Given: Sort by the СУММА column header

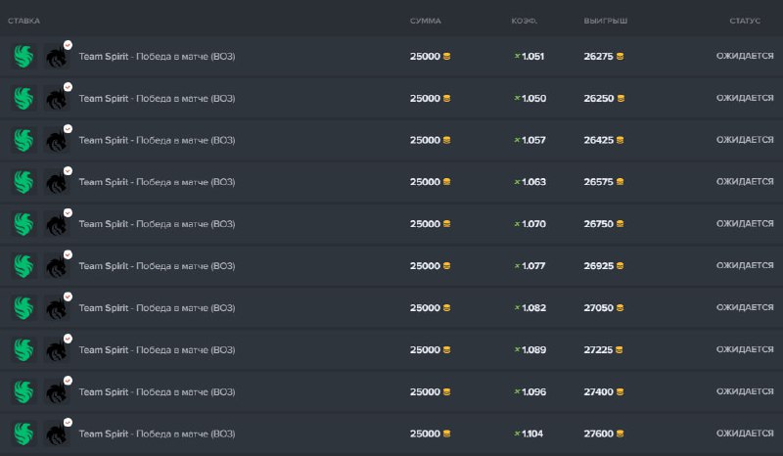Looking at the screenshot, I should pyautogui.click(x=425, y=21).
